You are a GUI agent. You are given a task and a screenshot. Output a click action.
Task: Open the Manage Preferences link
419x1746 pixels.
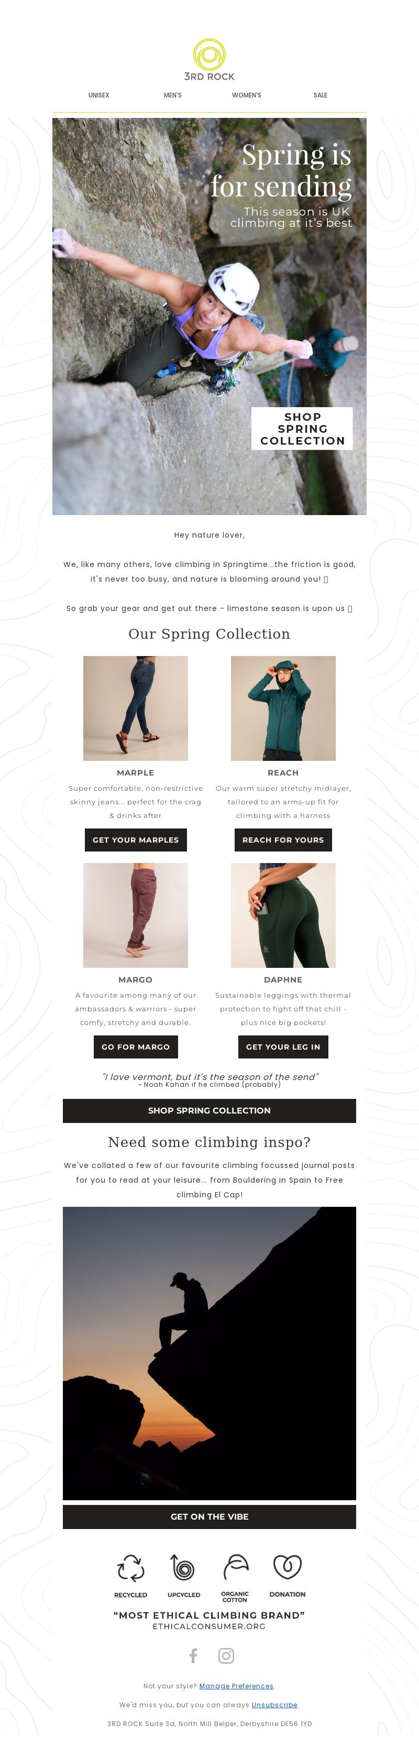[237, 1686]
